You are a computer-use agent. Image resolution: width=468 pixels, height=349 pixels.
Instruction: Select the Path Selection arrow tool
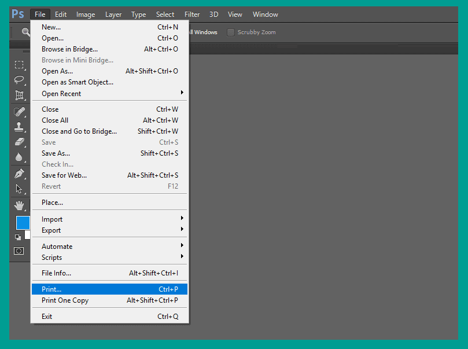point(19,189)
